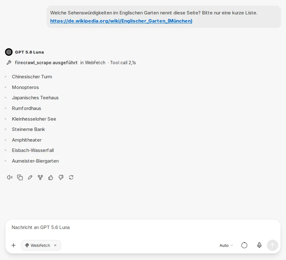Click the user question about Sehenswürdigkeiten
Screen dimensions: 286x260
tap(154, 13)
